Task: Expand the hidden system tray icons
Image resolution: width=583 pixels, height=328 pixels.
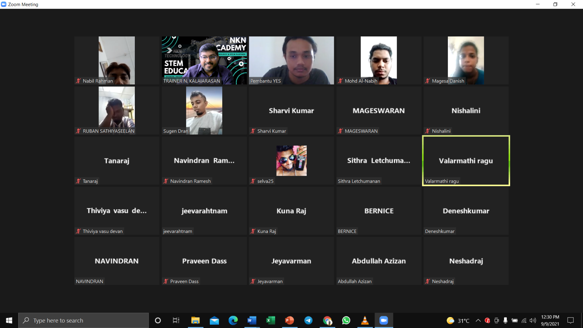Action: point(478,320)
